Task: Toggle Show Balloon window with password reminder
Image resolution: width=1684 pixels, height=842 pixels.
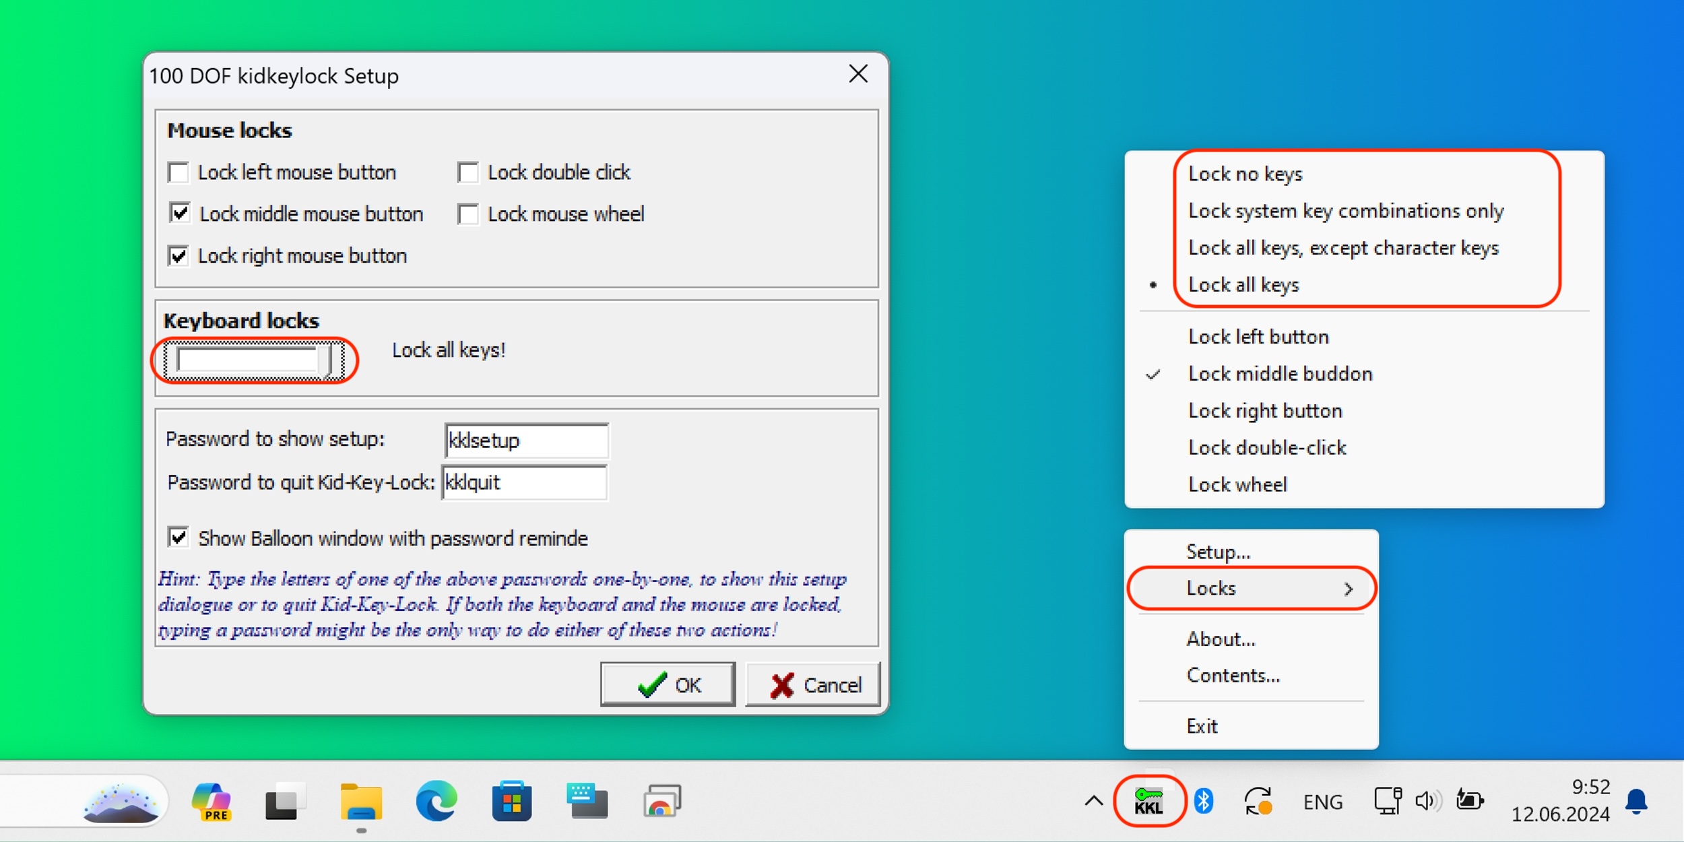Action: (x=179, y=538)
